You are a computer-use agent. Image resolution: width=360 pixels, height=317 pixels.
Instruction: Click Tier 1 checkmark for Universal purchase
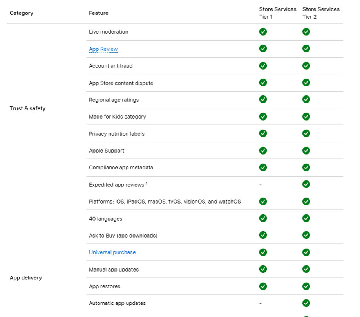(263, 252)
